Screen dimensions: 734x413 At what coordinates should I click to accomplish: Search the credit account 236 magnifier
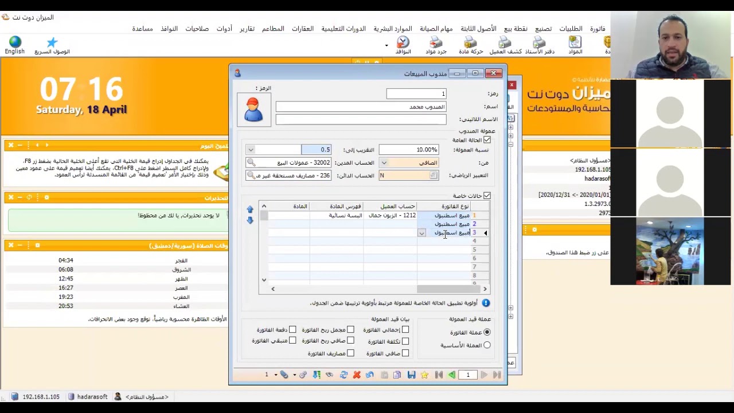click(x=251, y=175)
